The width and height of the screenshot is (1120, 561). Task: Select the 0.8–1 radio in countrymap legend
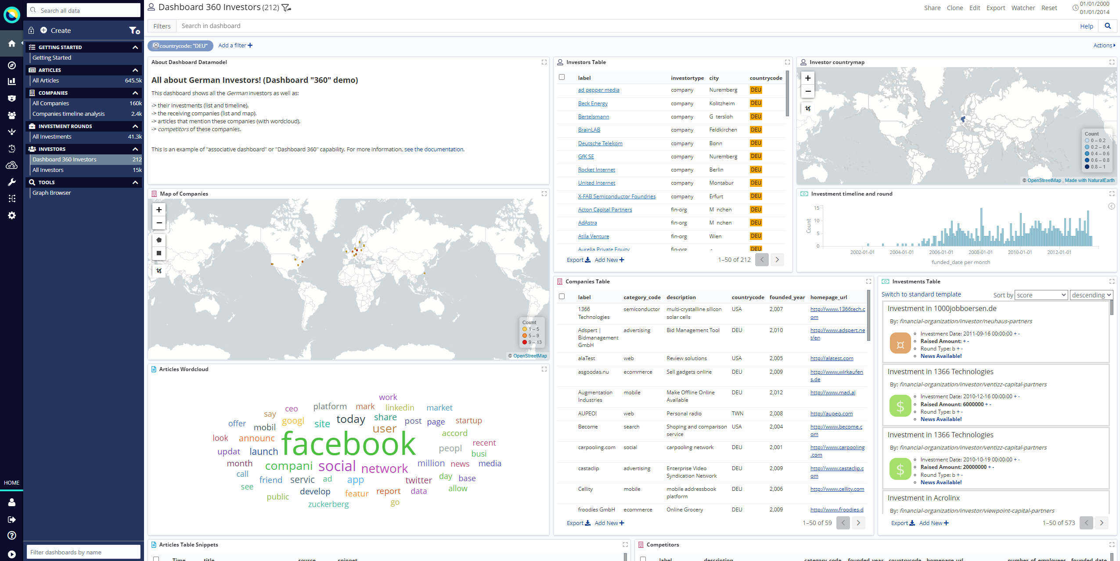(x=1086, y=167)
